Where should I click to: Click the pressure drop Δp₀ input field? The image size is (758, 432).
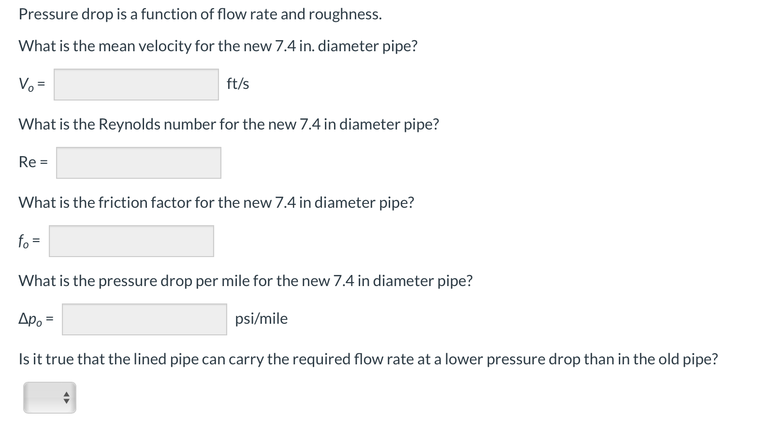144,319
